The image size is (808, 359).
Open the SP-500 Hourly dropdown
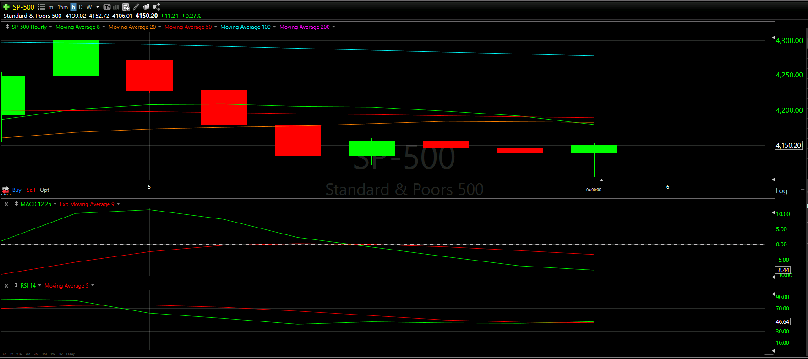[x=50, y=27]
